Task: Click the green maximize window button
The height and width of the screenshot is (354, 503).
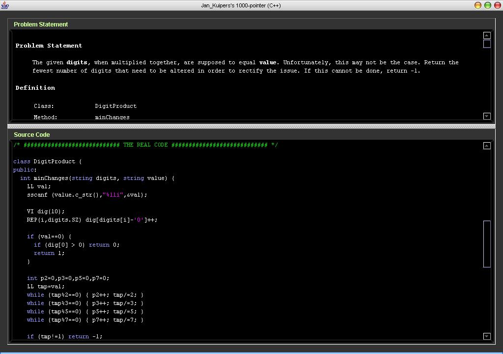Action: (488, 5)
